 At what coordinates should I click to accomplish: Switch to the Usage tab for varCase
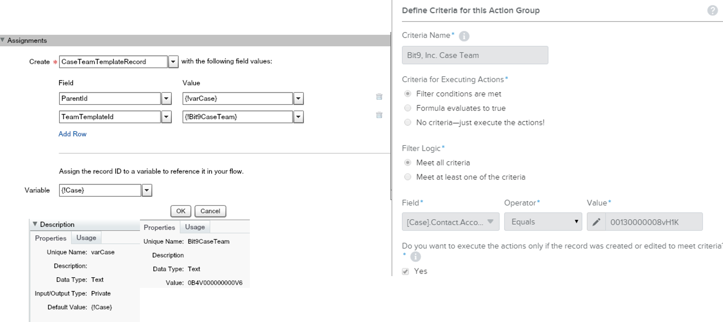tap(86, 238)
